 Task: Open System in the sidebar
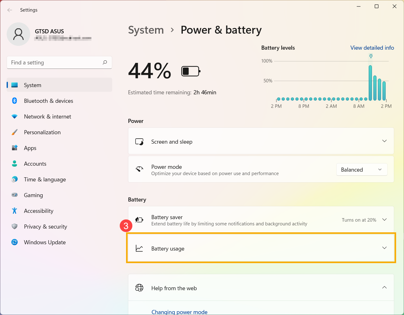[59, 85]
